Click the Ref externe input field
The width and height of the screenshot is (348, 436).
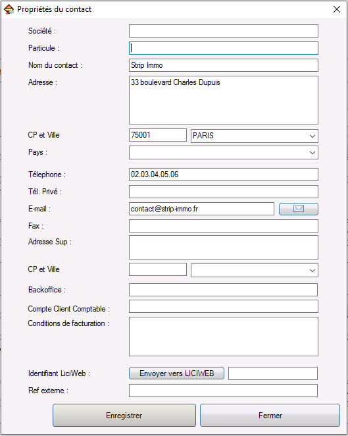click(223, 391)
